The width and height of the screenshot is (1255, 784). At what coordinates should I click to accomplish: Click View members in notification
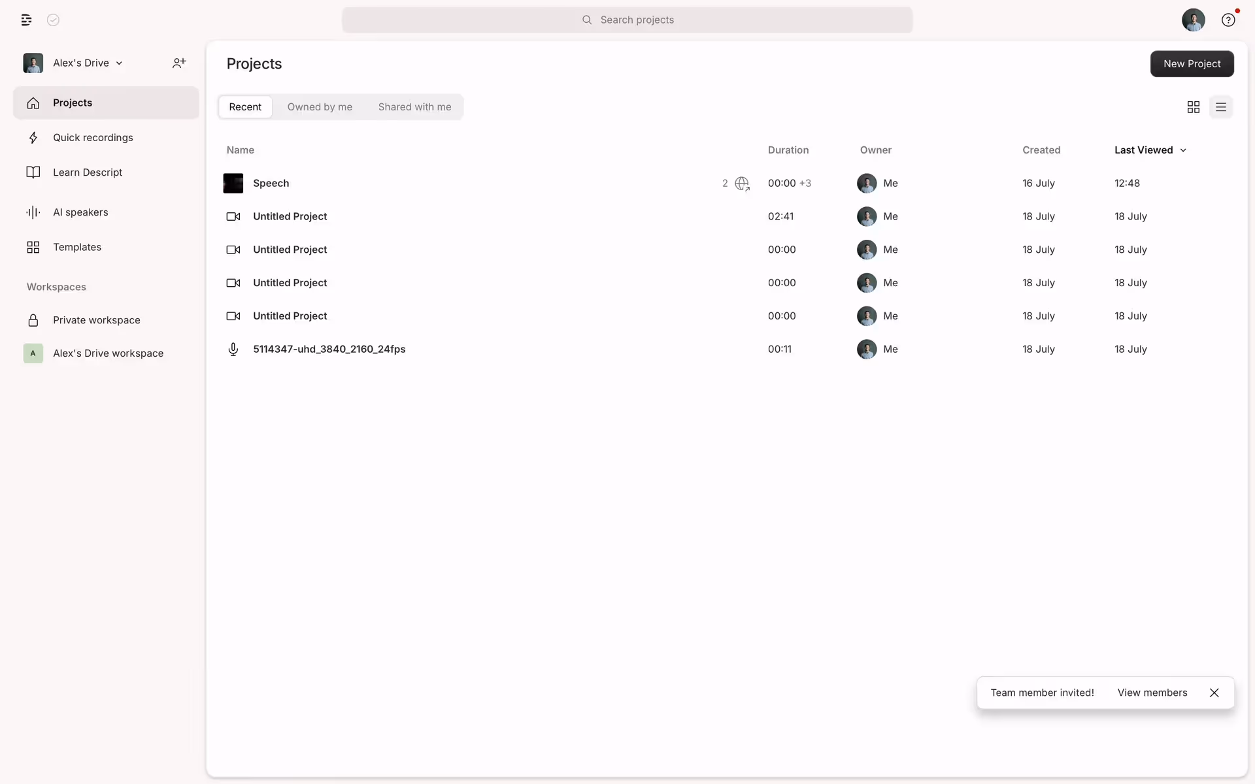point(1152,693)
